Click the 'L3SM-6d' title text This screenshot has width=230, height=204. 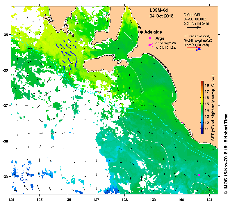(158, 10)
